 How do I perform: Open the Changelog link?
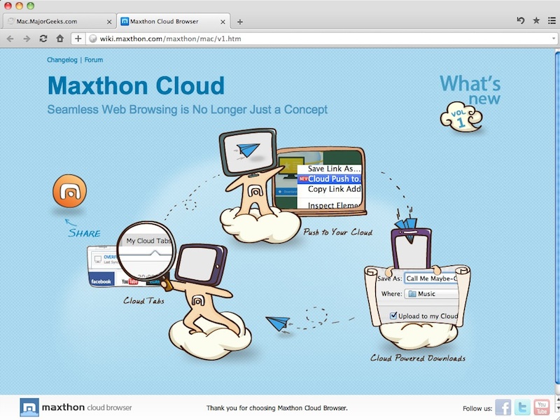(x=62, y=60)
